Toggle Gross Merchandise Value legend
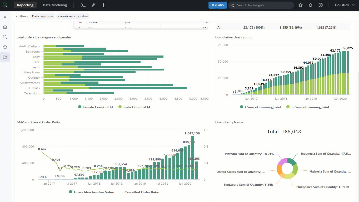Viewport: 359px width, 202px height. [91, 192]
